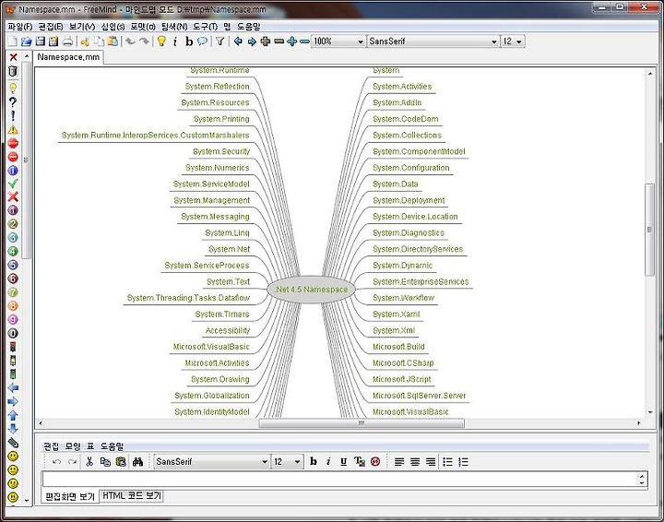Align note text left
The image size is (664, 522).
(x=399, y=462)
